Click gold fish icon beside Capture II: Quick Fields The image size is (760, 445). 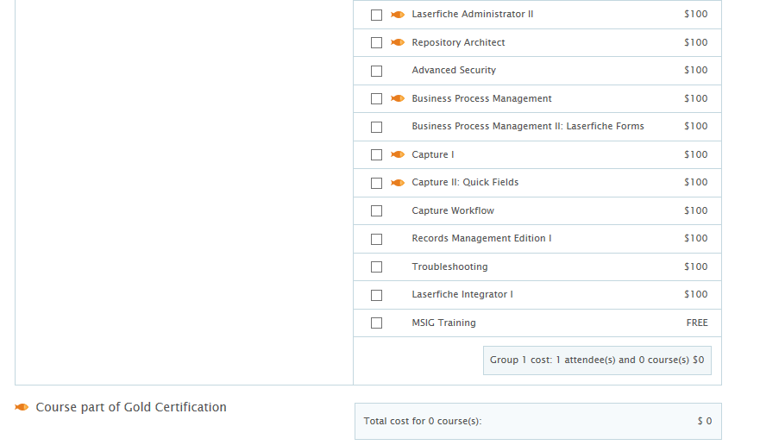[398, 183]
